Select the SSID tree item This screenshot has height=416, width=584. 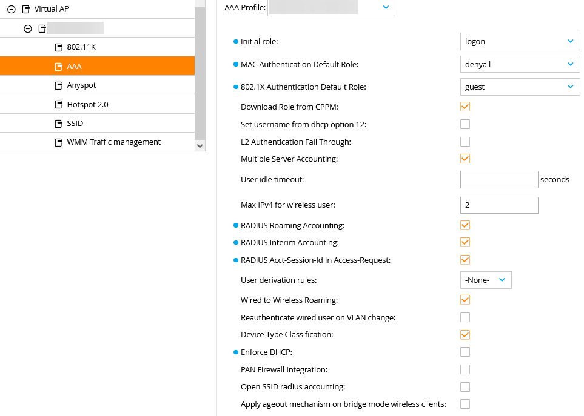(x=75, y=124)
